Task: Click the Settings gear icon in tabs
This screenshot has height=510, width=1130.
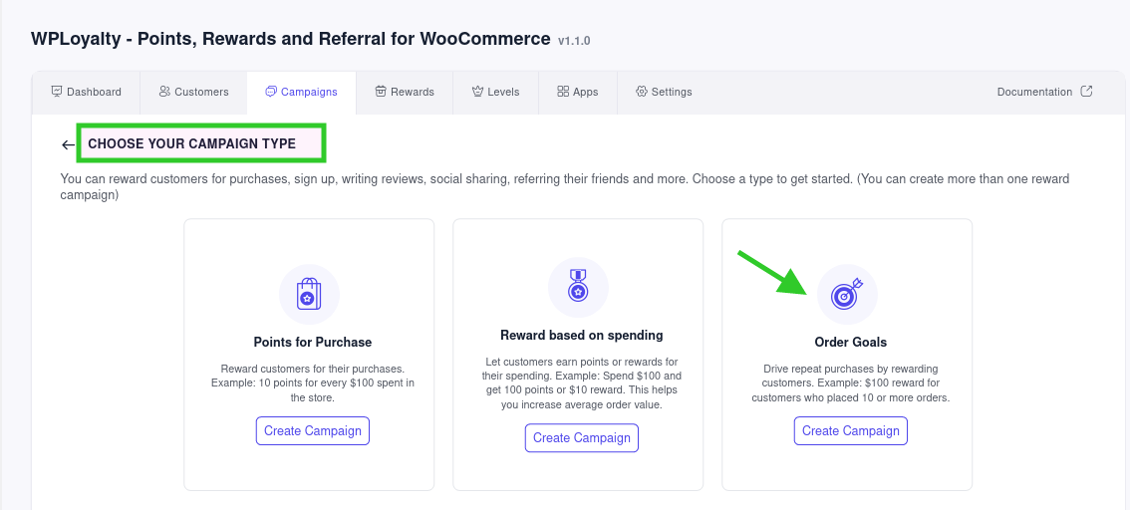Action: [x=642, y=92]
